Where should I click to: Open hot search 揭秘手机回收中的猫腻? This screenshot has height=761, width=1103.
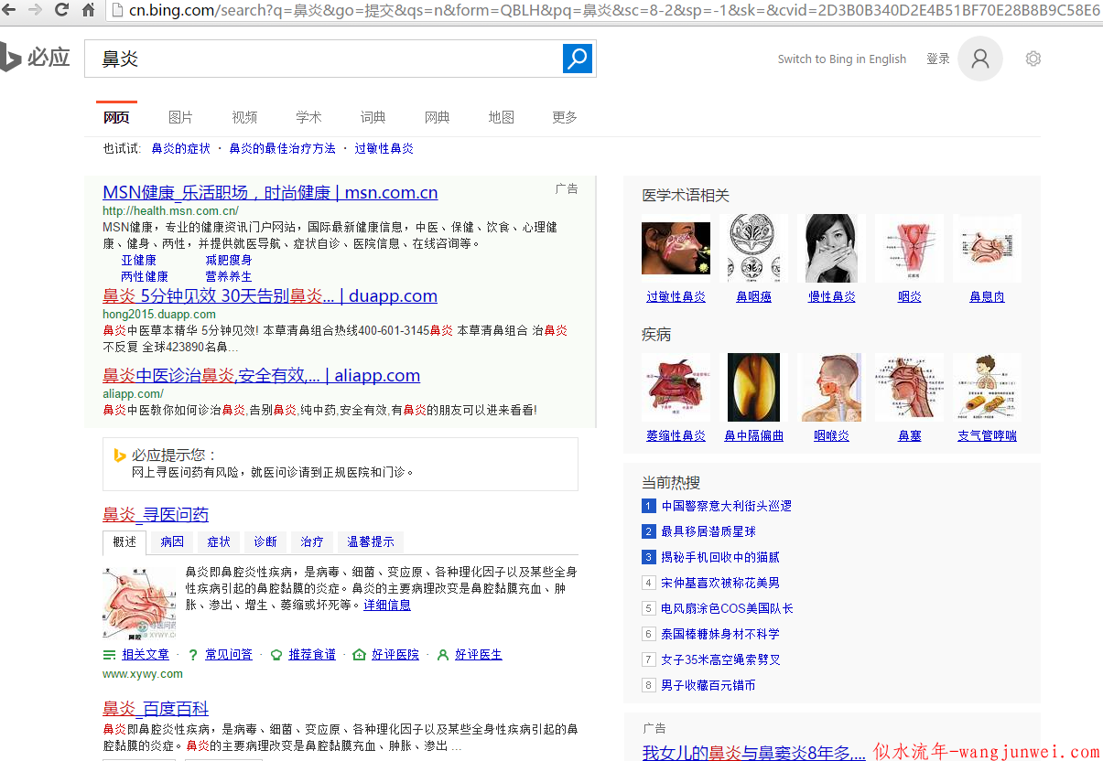tap(720, 557)
